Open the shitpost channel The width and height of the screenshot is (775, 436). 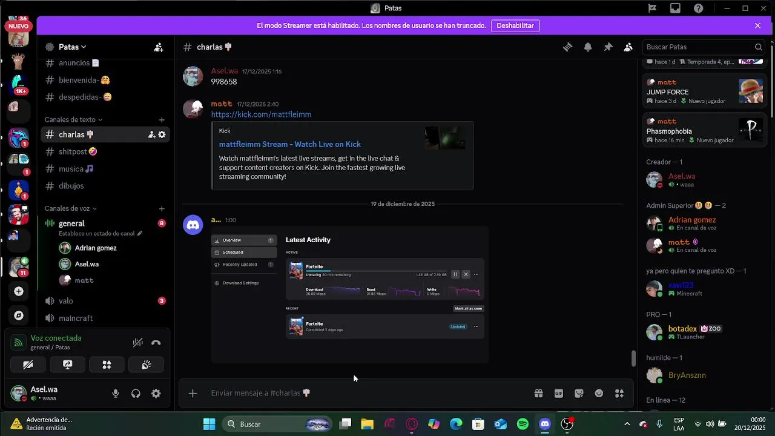point(105,151)
